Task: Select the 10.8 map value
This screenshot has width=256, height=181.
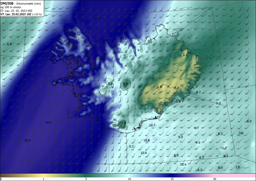Action: click(x=146, y=140)
